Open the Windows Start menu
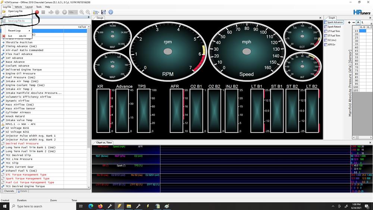The image size is (373, 210). click(4, 206)
